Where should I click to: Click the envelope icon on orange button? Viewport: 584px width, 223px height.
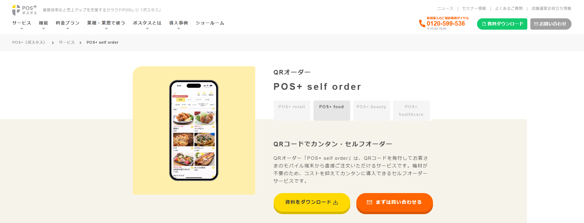pyautogui.click(x=370, y=202)
